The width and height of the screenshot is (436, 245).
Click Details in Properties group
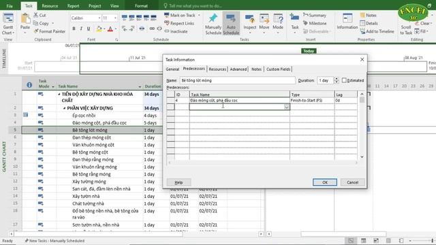[x=369, y=23]
